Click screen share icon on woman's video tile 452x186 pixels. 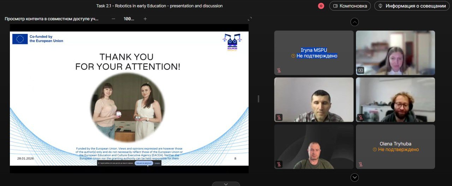361,70
